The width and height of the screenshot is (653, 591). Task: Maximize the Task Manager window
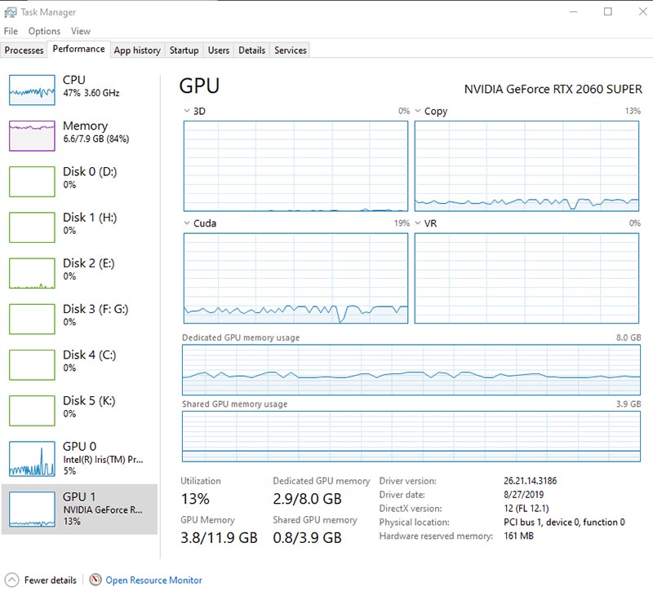(608, 11)
